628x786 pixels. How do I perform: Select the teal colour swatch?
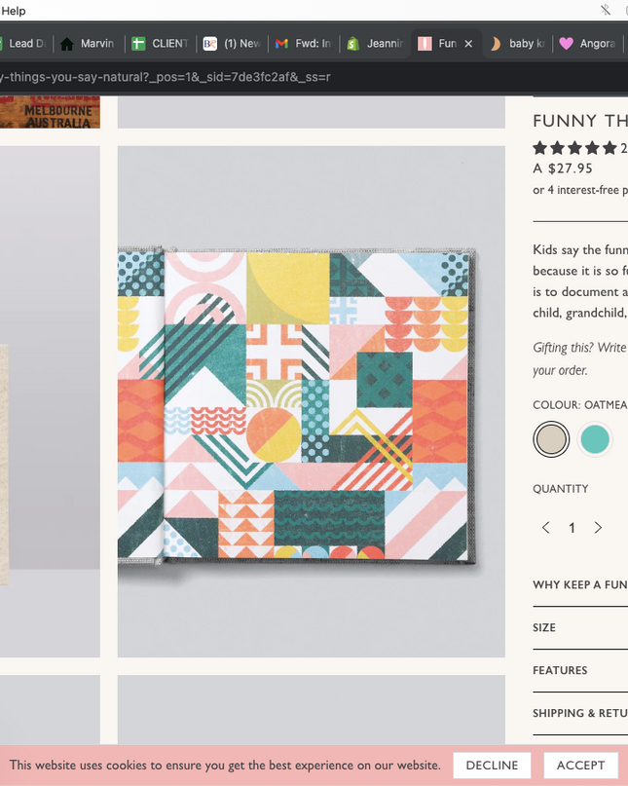(595, 439)
